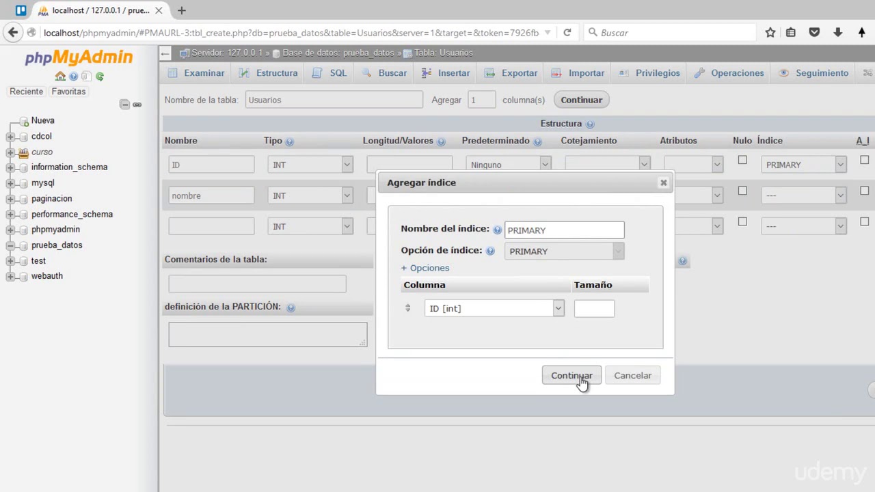Image resolution: width=875 pixels, height=492 pixels.
Task: Select the prueba_datos database in the tree
Action: point(57,245)
